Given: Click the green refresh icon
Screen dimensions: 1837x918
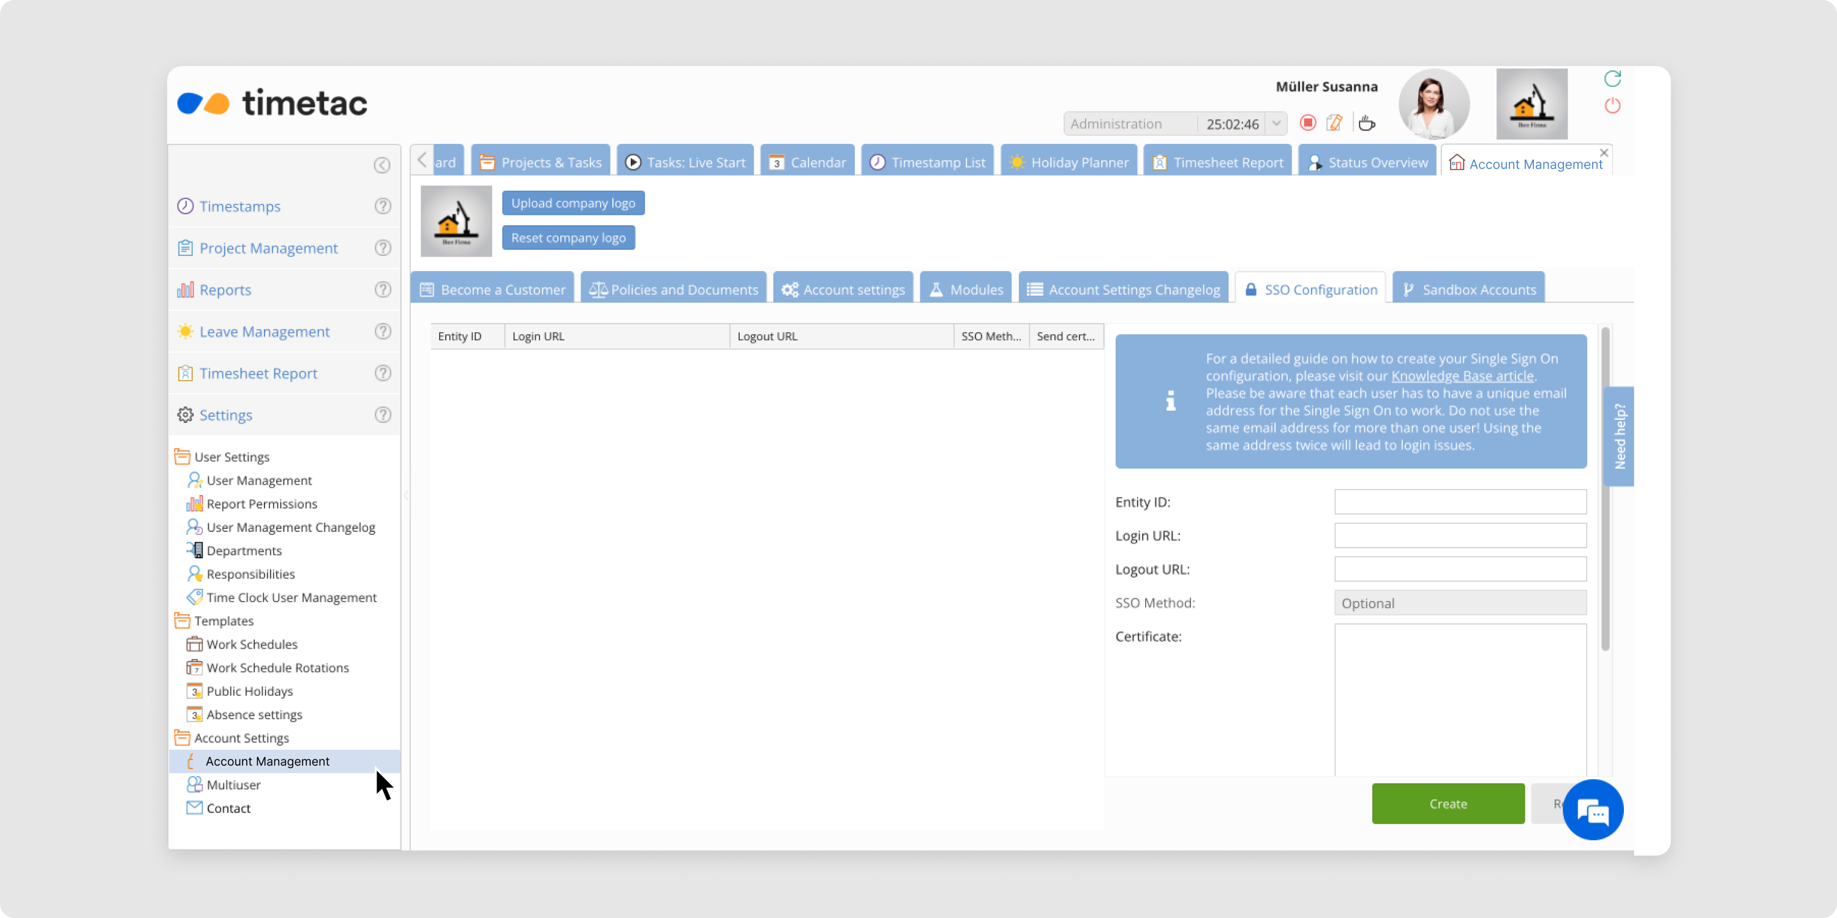Looking at the screenshot, I should point(1612,78).
